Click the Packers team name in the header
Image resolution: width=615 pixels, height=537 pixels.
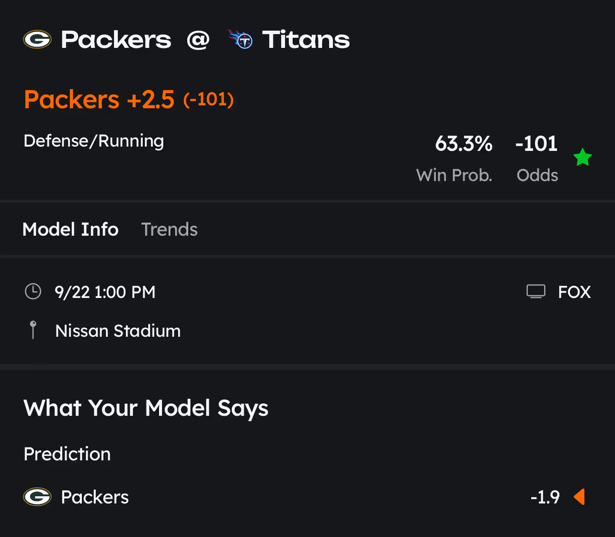click(116, 39)
